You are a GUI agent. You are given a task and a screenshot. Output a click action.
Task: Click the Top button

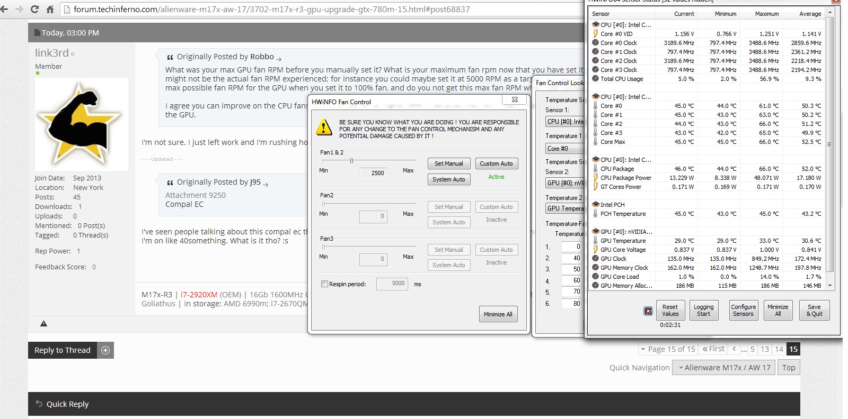click(x=789, y=368)
